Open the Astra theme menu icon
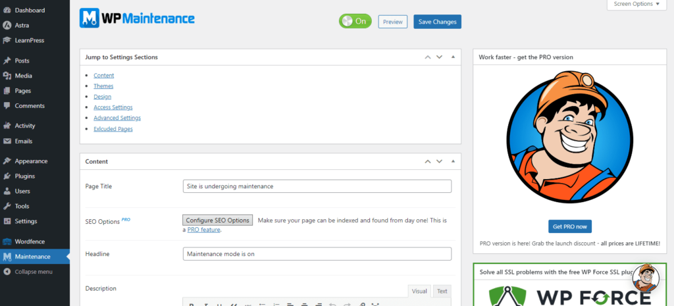Image resolution: width=674 pixels, height=306 pixels. pos(7,26)
